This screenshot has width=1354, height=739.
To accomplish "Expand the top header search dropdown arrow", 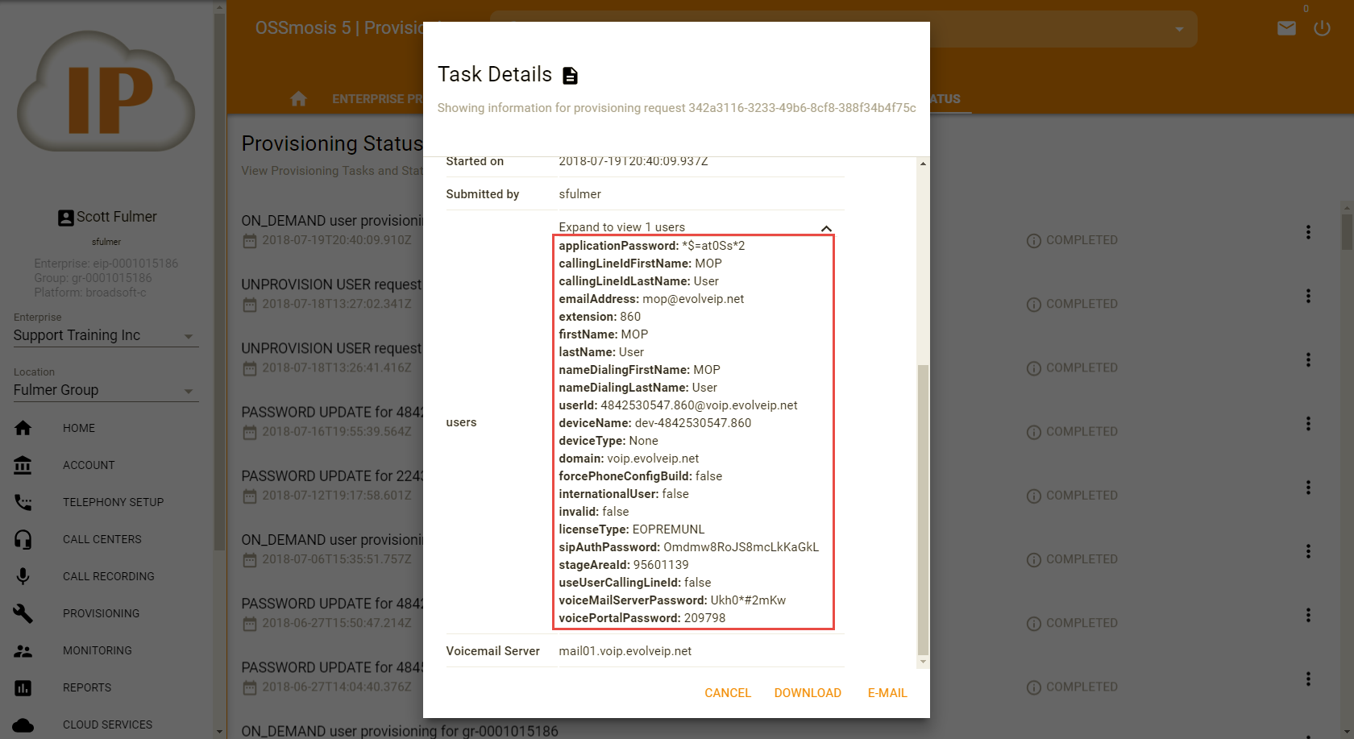I will (x=1179, y=29).
